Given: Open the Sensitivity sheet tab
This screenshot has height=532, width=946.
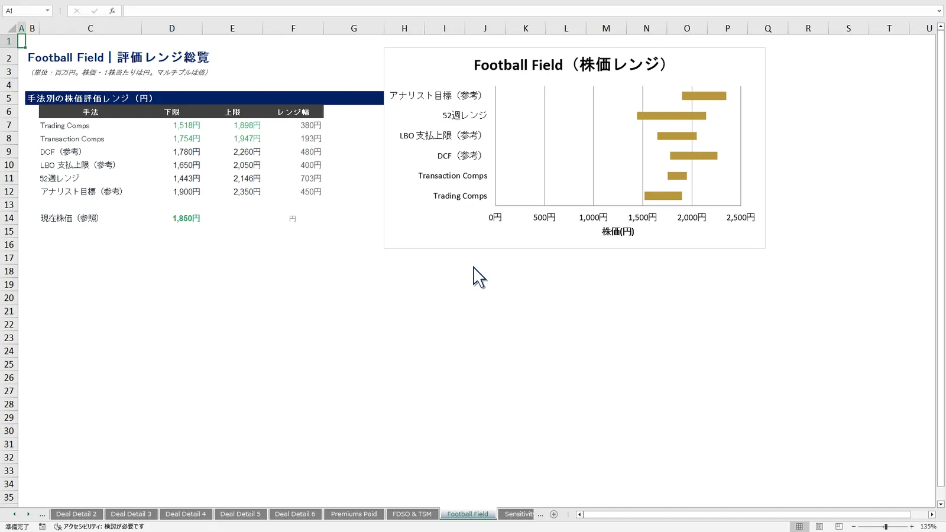Looking at the screenshot, I should point(517,514).
